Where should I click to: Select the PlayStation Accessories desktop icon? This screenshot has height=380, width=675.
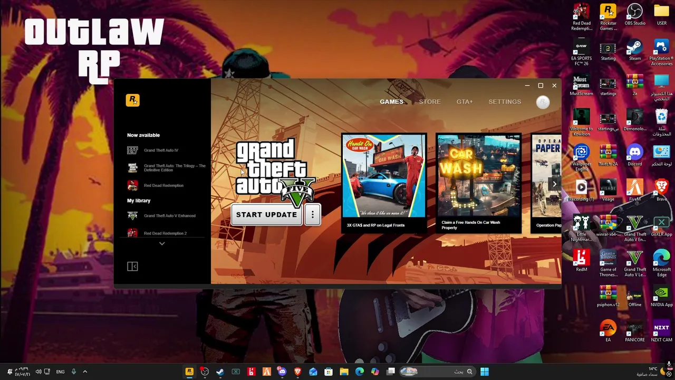(x=661, y=53)
